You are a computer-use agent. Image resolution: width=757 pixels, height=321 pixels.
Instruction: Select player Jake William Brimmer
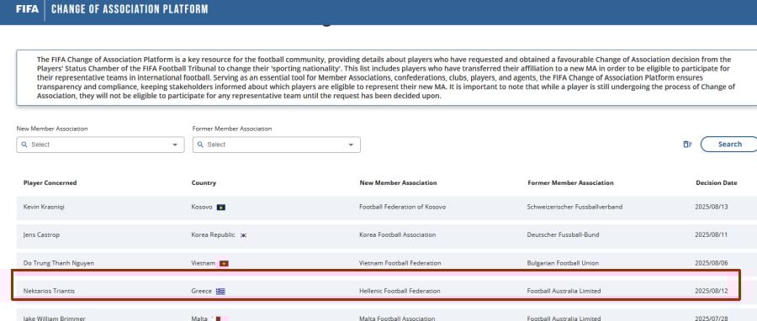pyautogui.click(x=54, y=318)
